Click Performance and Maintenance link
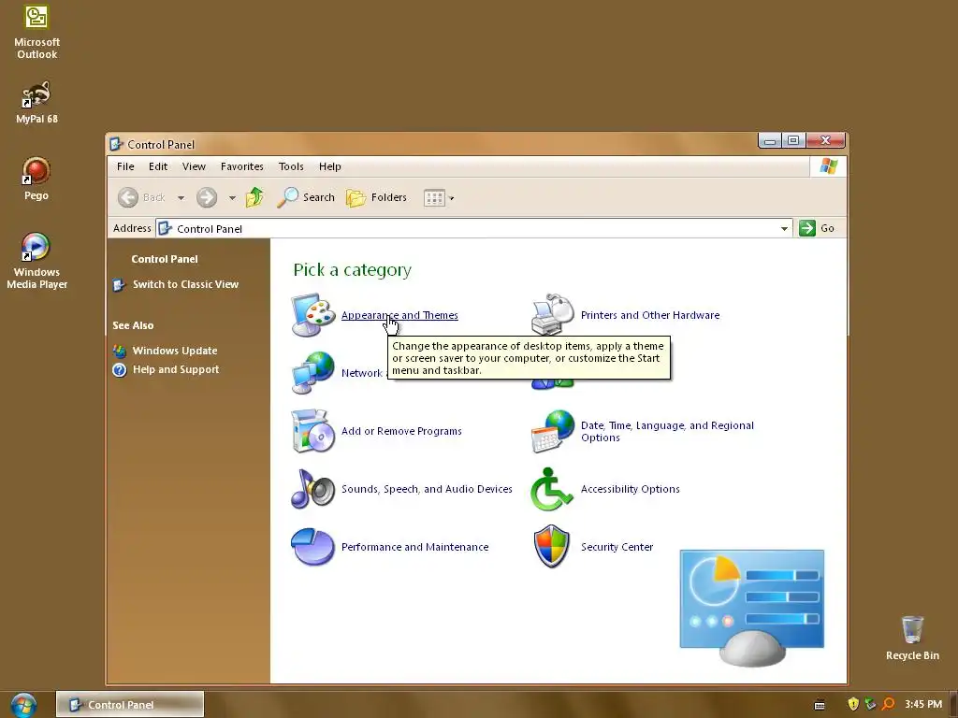This screenshot has width=958, height=718. (x=414, y=547)
